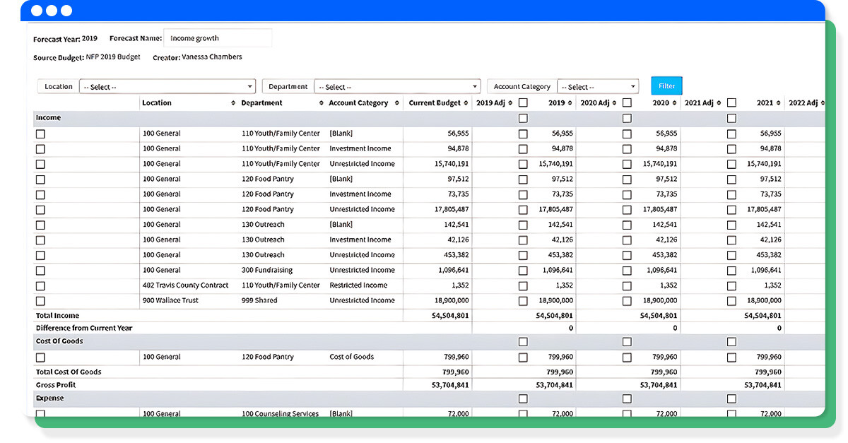Screen dimensions: 848x443
Task: Tick the 2020 Adj header checkbox
Action: 627,103
